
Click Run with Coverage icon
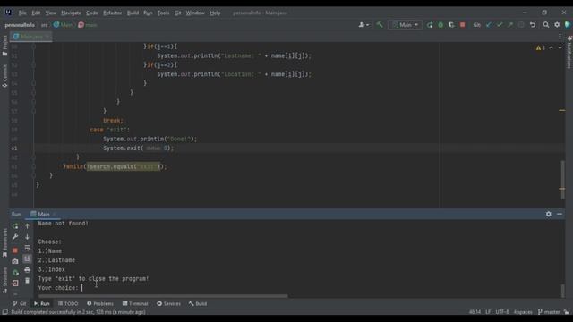pyautogui.click(x=451, y=25)
